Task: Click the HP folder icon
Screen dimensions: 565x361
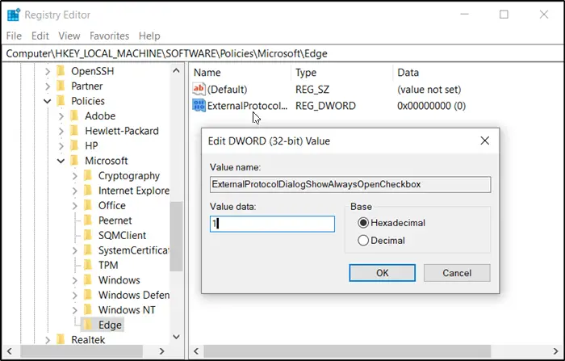Action: point(74,145)
